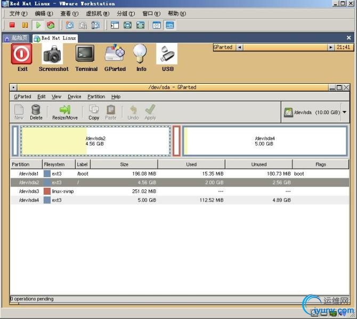Open VMware 编辑(E) menu
Viewport: 357px width, 319px height.
coord(44,14)
